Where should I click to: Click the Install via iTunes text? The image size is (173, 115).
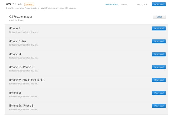[16, 20]
